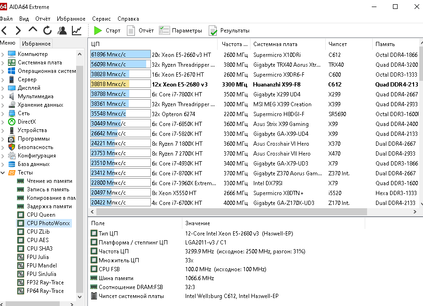Expand the Сервер tree node
Viewport: 423px width, 306px height.
click(3, 79)
